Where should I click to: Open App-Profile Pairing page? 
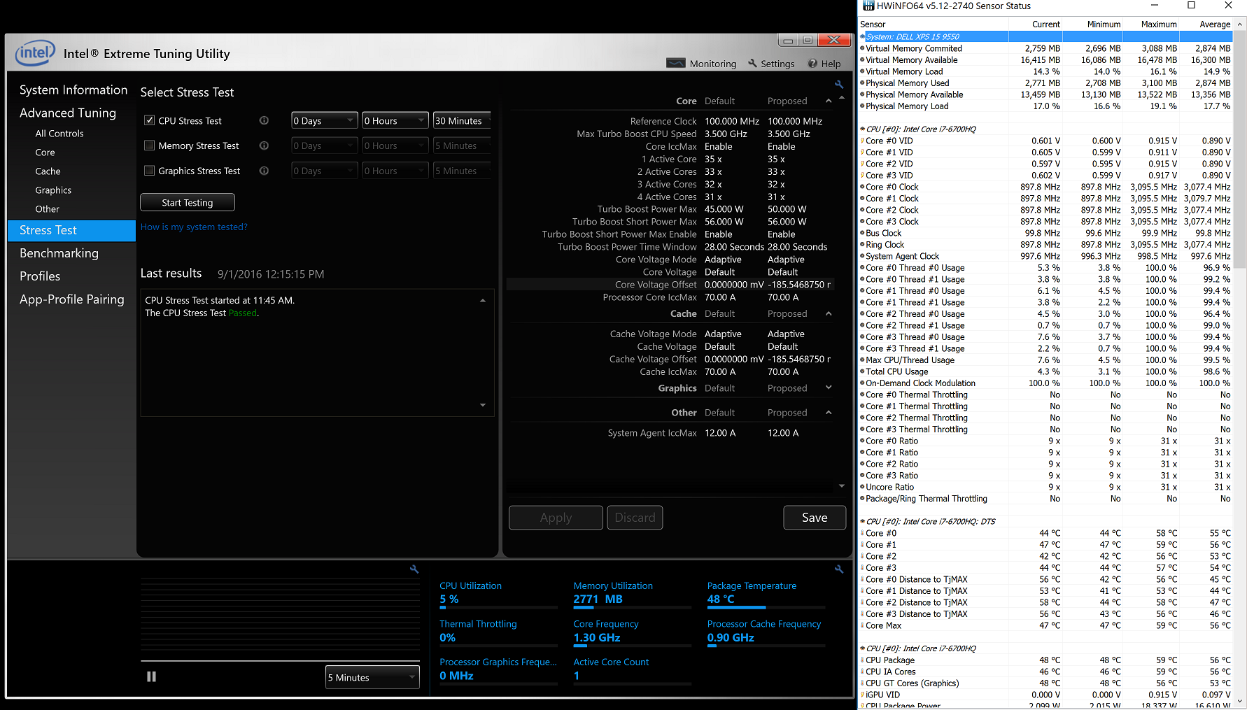pos(72,299)
